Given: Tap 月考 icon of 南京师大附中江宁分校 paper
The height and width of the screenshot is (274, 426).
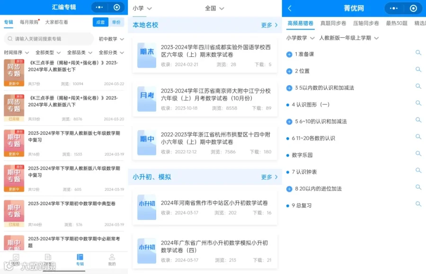Looking at the screenshot, I should (x=147, y=99).
